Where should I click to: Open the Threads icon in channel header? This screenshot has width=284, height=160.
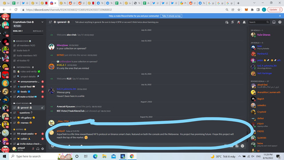(x=227, y=22)
